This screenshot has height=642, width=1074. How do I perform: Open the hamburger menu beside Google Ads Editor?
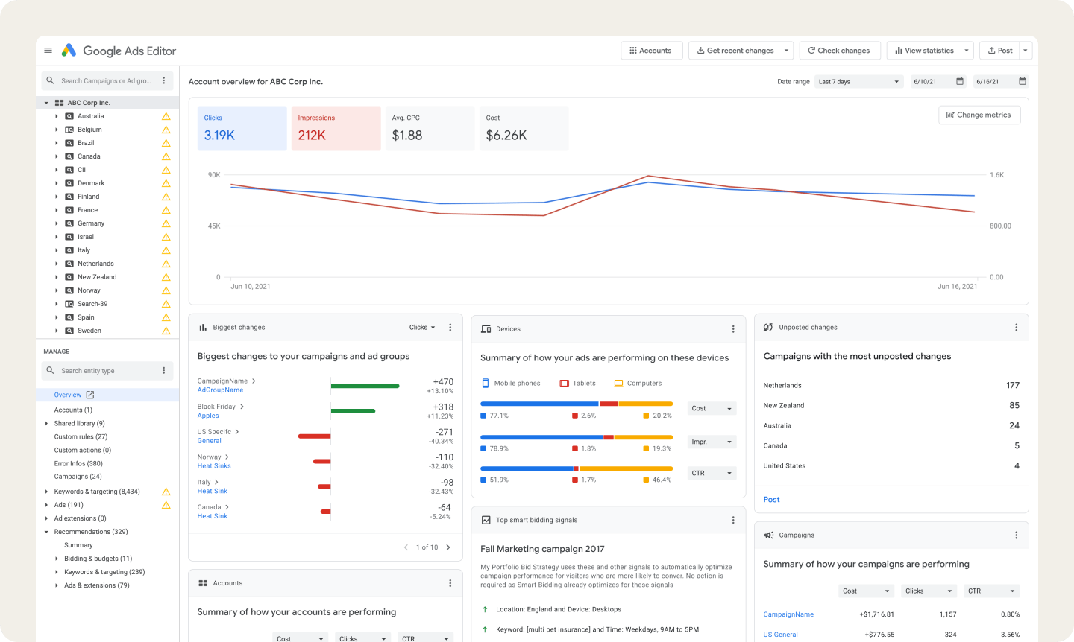(48, 50)
